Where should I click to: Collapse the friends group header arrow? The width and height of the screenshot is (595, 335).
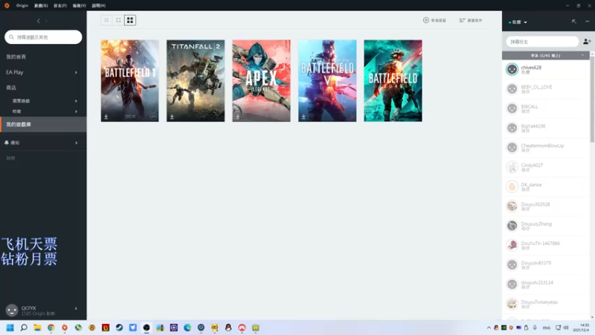(x=582, y=55)
